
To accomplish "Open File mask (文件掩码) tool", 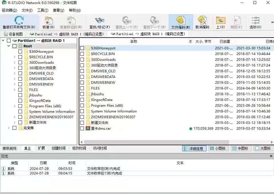I will click(180, 20).
